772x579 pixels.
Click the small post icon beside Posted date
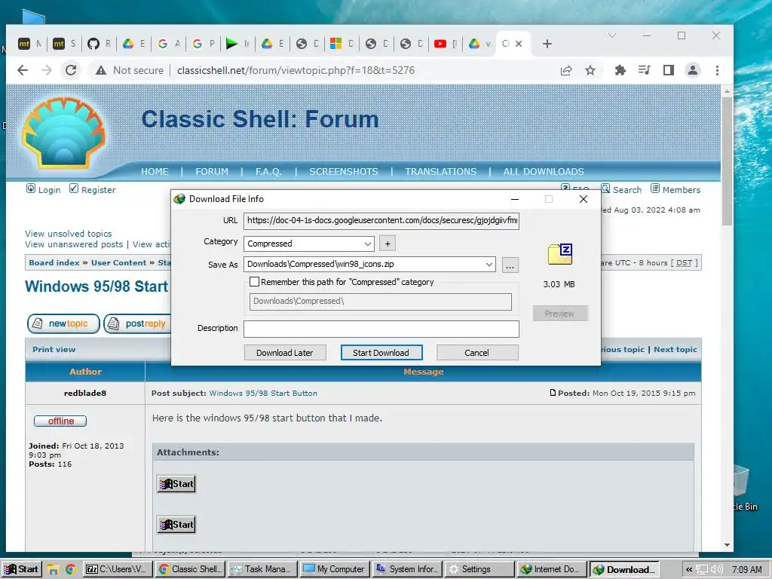pyautogui.click(x=553, y=392)
